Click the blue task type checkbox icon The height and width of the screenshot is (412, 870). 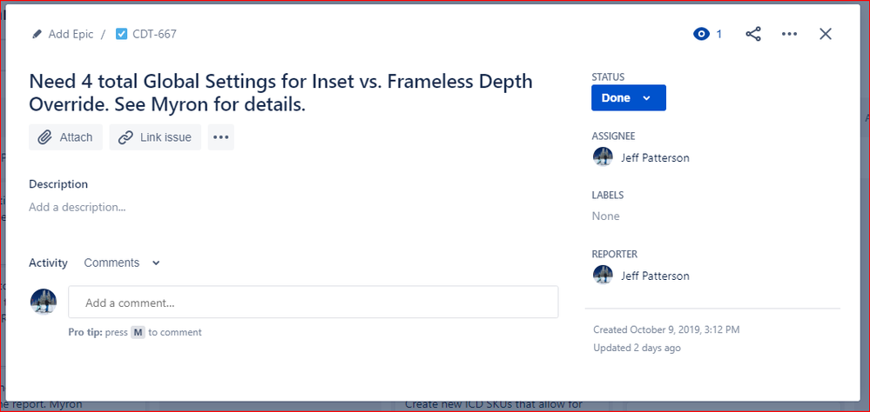122,35
